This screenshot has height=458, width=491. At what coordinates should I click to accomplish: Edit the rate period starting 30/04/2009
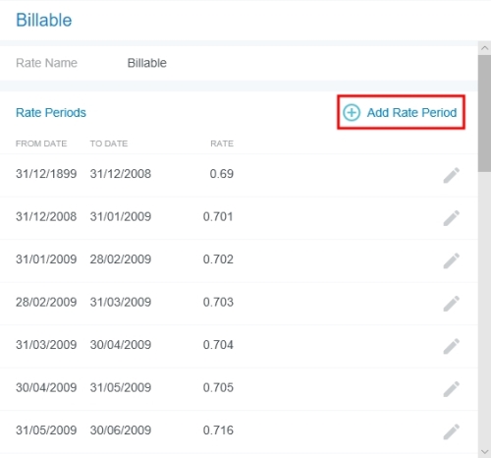click(452, 389)
